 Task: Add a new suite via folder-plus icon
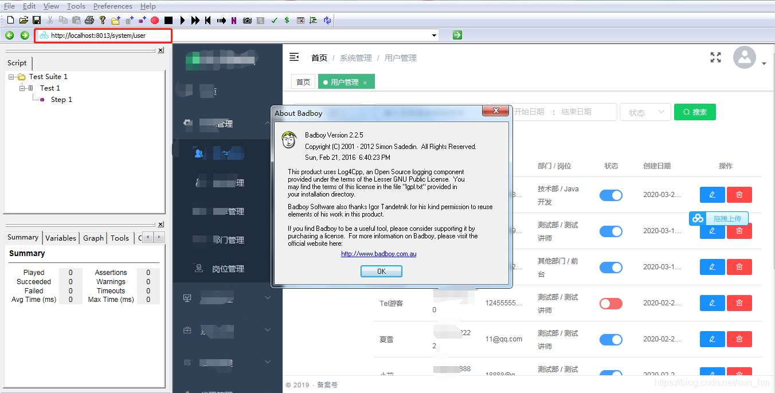point(116,20)
